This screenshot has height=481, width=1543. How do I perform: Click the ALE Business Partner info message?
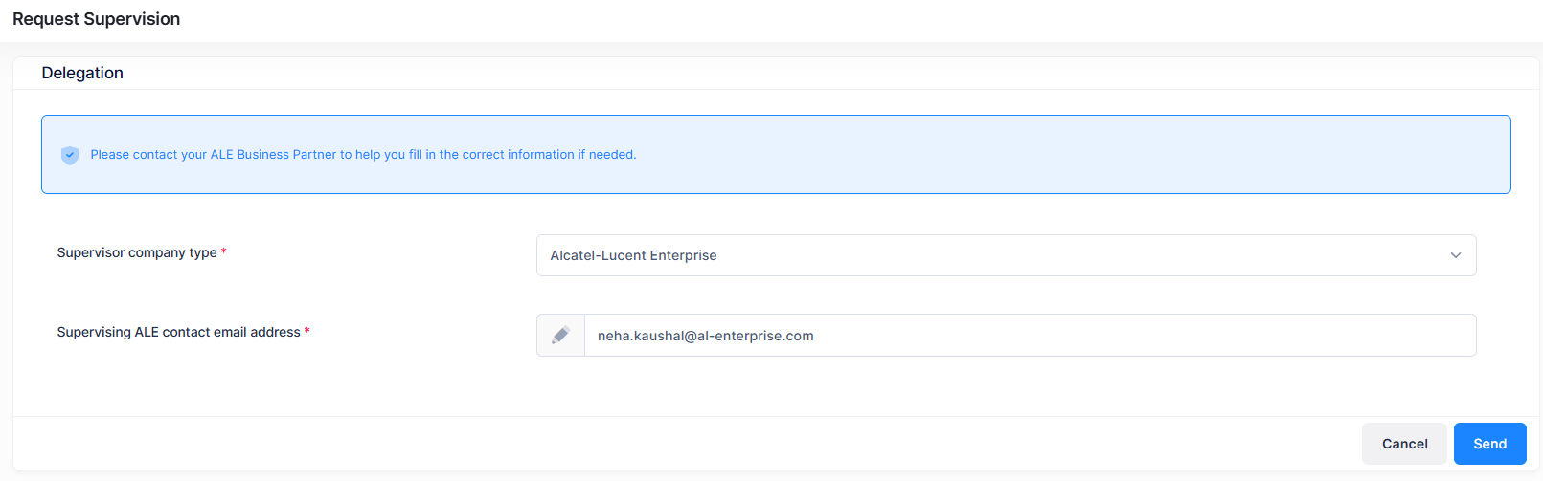[363, 155]
